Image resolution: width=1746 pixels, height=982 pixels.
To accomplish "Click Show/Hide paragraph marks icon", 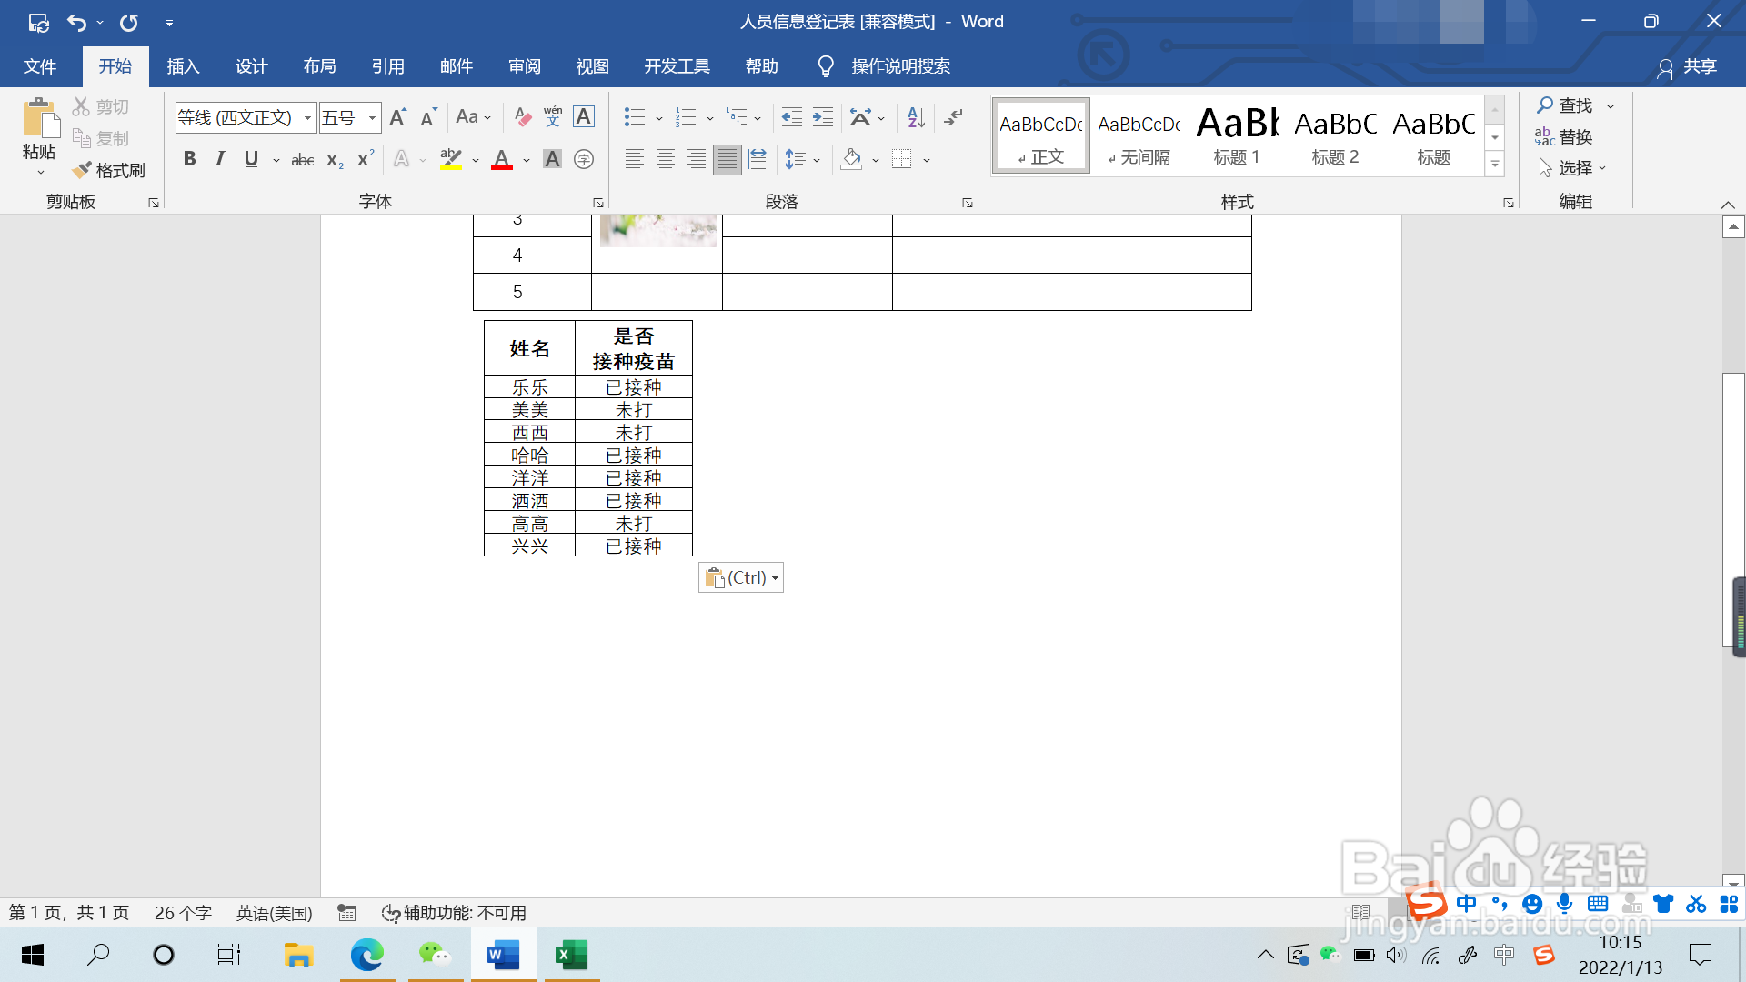I will click(x=953, y=117).
